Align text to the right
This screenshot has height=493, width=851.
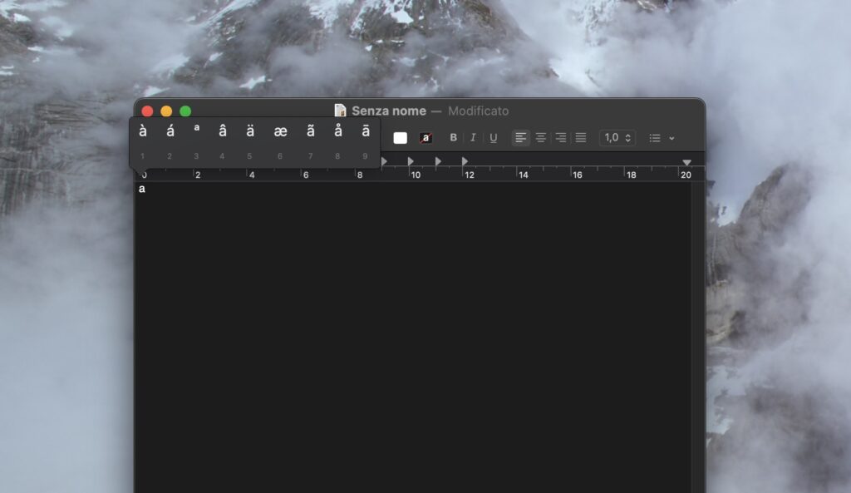pyautogui.click(x=560, y=138)
